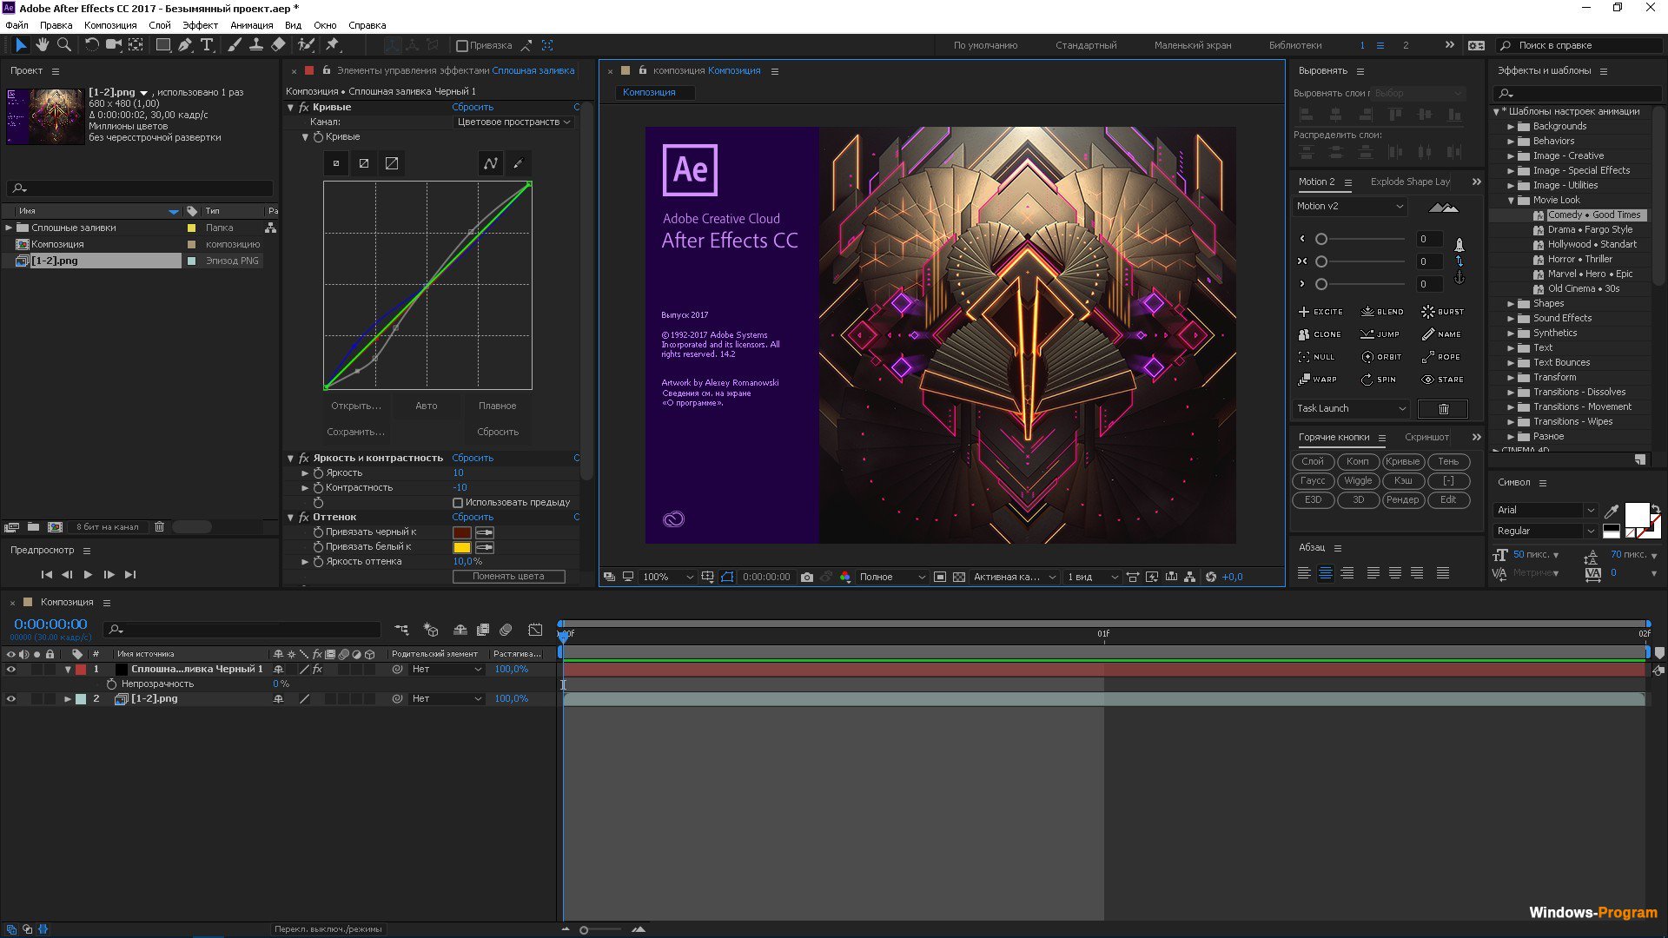The height and width of the screenshot is (938, 1668).
Task: Select Анимация menu item
Action: pos(249,24)
